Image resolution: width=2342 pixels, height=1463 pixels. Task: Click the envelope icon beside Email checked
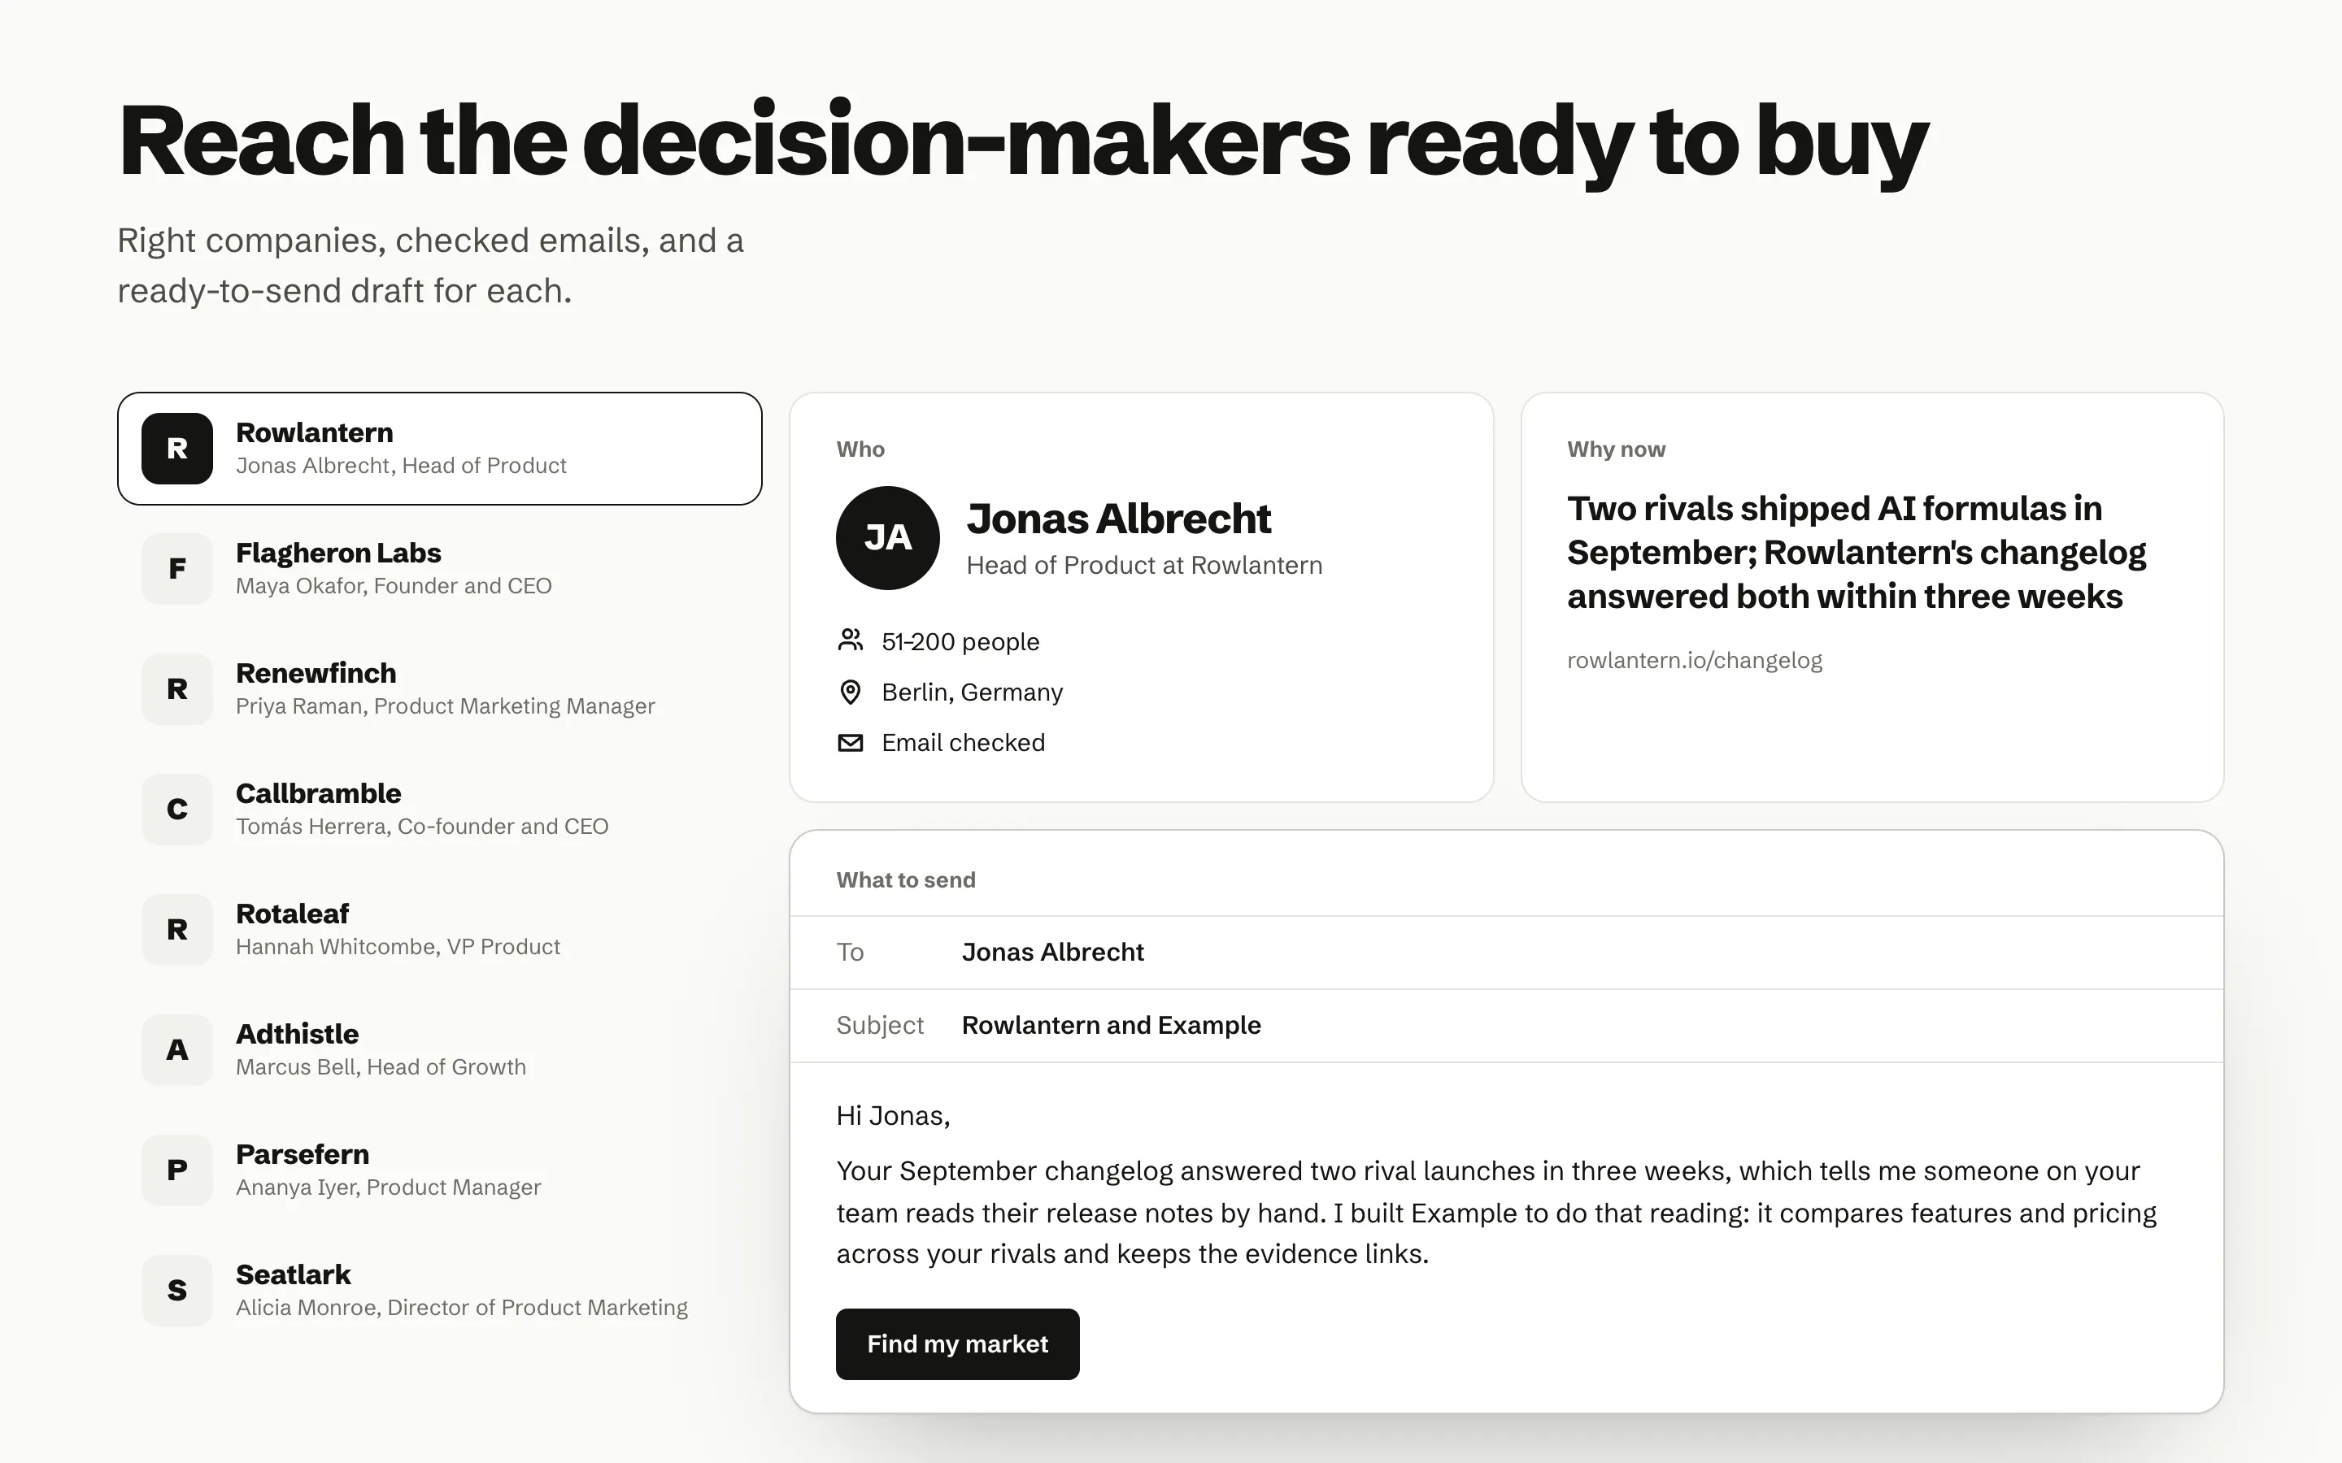point(850,743)
